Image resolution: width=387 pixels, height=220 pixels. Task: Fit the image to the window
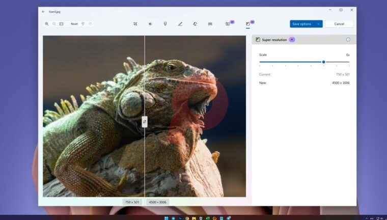point(62,24)
